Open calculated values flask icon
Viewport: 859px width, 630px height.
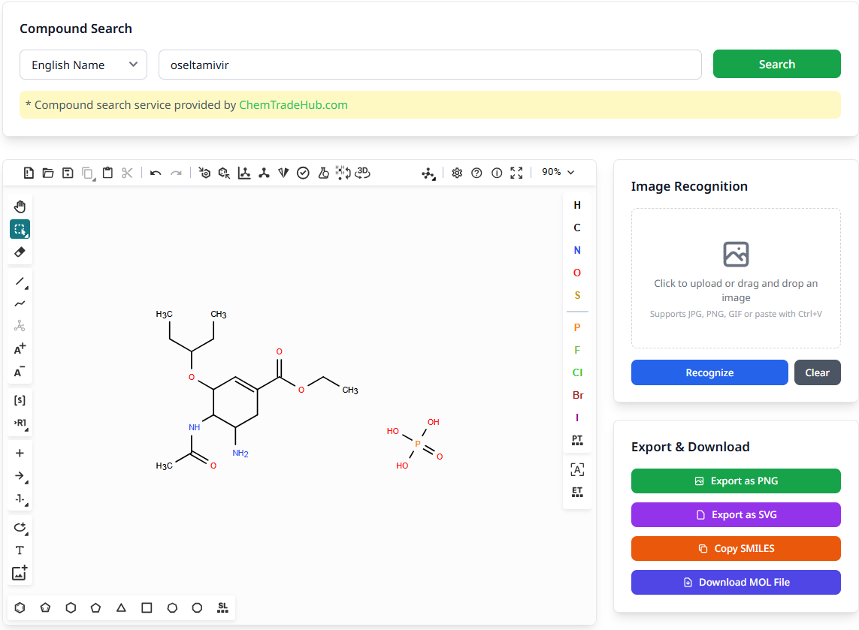(323, 173)
